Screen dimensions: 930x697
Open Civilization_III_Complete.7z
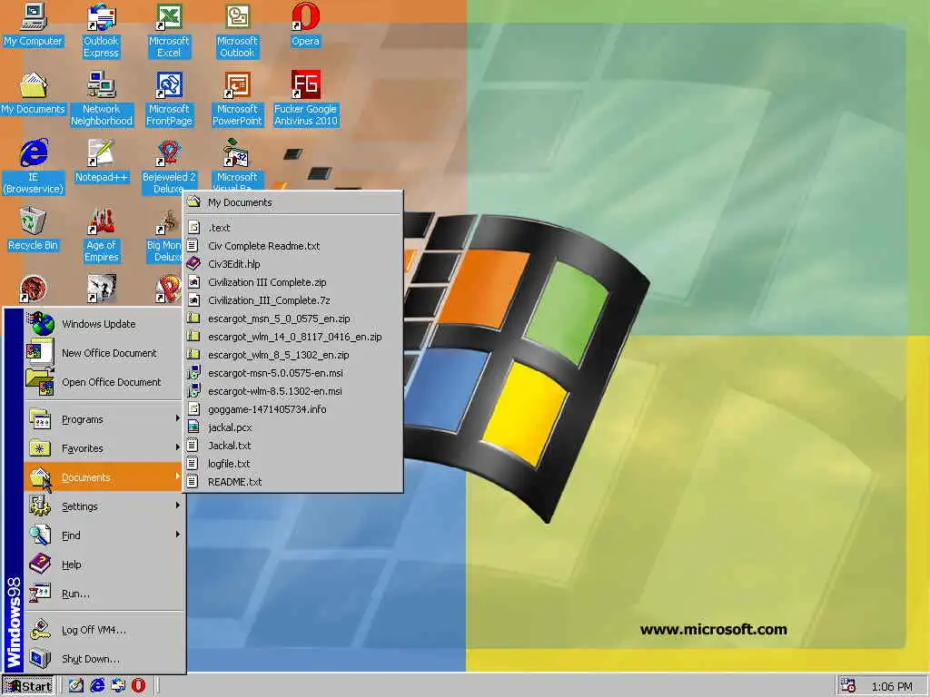[x=293, y=299]
